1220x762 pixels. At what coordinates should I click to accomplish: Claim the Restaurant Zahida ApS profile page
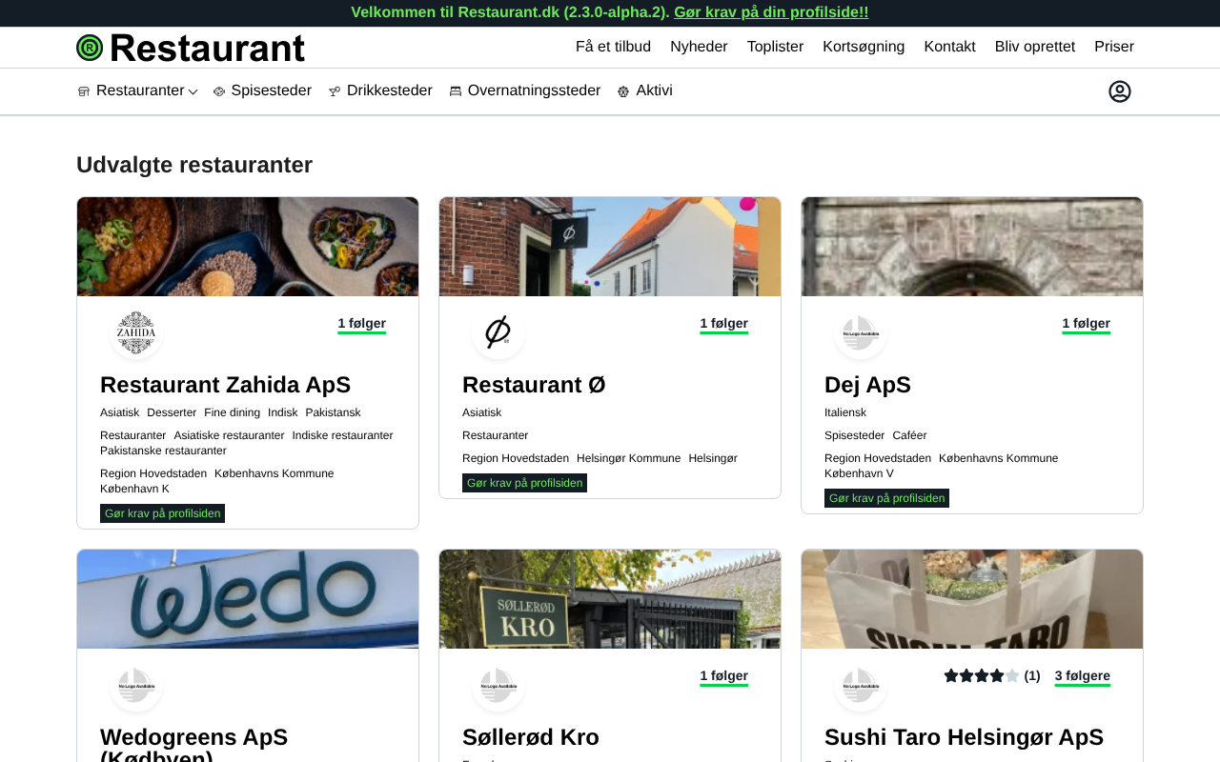[x=162, y=513]
